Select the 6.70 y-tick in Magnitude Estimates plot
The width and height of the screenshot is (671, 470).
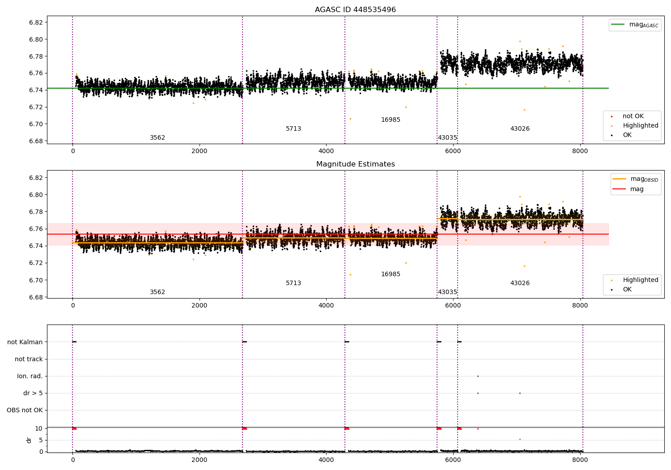click(36, 280)
